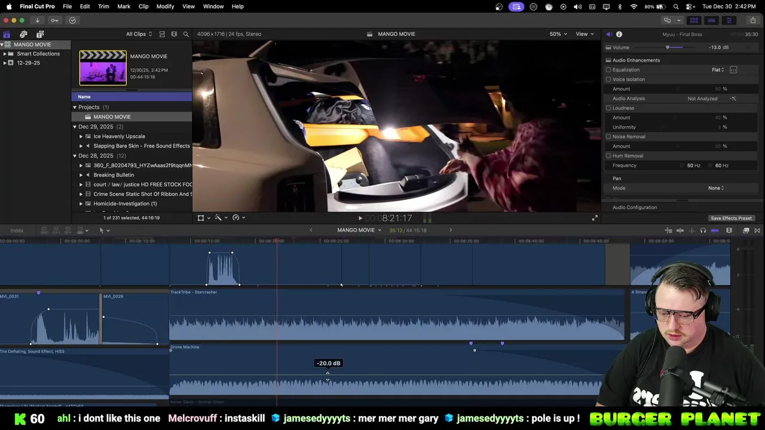The width and height of the screenshot is (765, 430).
Task: Open the Modify menu
Action: 166,6
